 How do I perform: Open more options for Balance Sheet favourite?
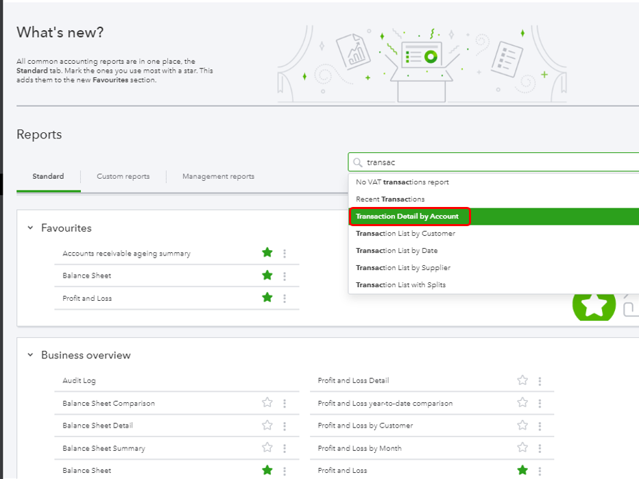[285, 276]
